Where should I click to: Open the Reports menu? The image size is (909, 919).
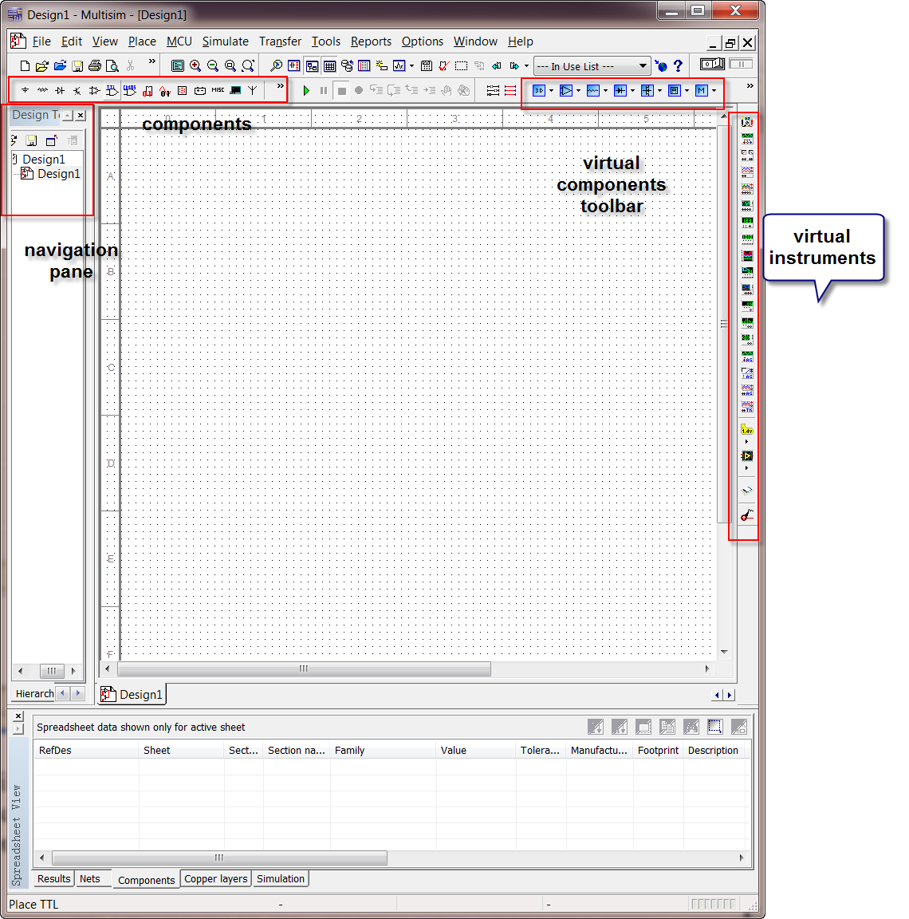pos(372,41)
